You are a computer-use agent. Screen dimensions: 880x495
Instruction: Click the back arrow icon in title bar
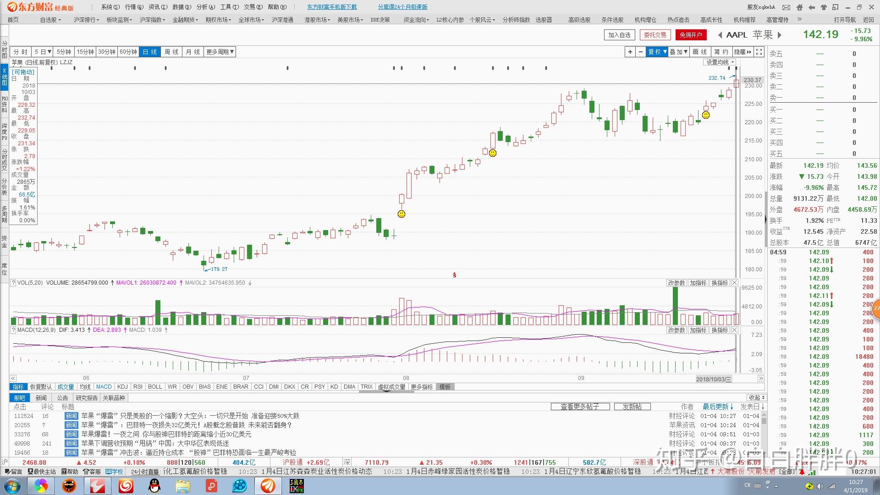pos(812,7)
